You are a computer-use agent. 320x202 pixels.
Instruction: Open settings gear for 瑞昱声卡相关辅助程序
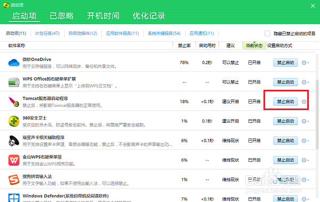[x=305, y=141]
